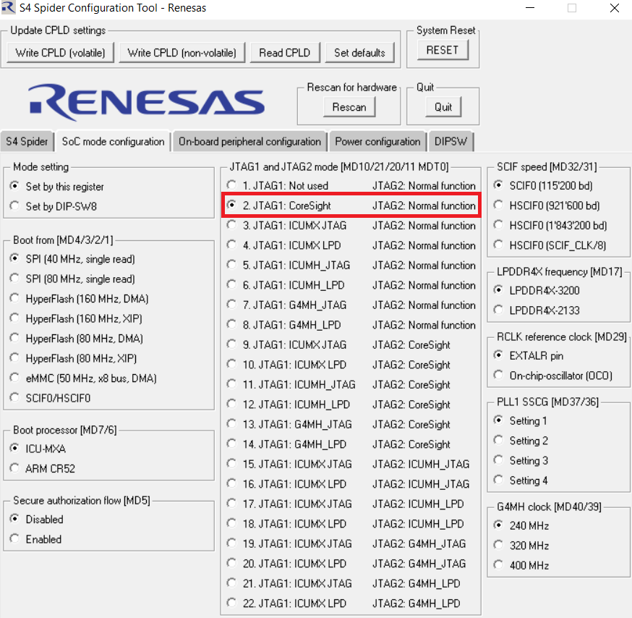The image size is (632, 618).
Task: Select JTAG option 12 ICUMH_LPD
Action: (338, 405)
